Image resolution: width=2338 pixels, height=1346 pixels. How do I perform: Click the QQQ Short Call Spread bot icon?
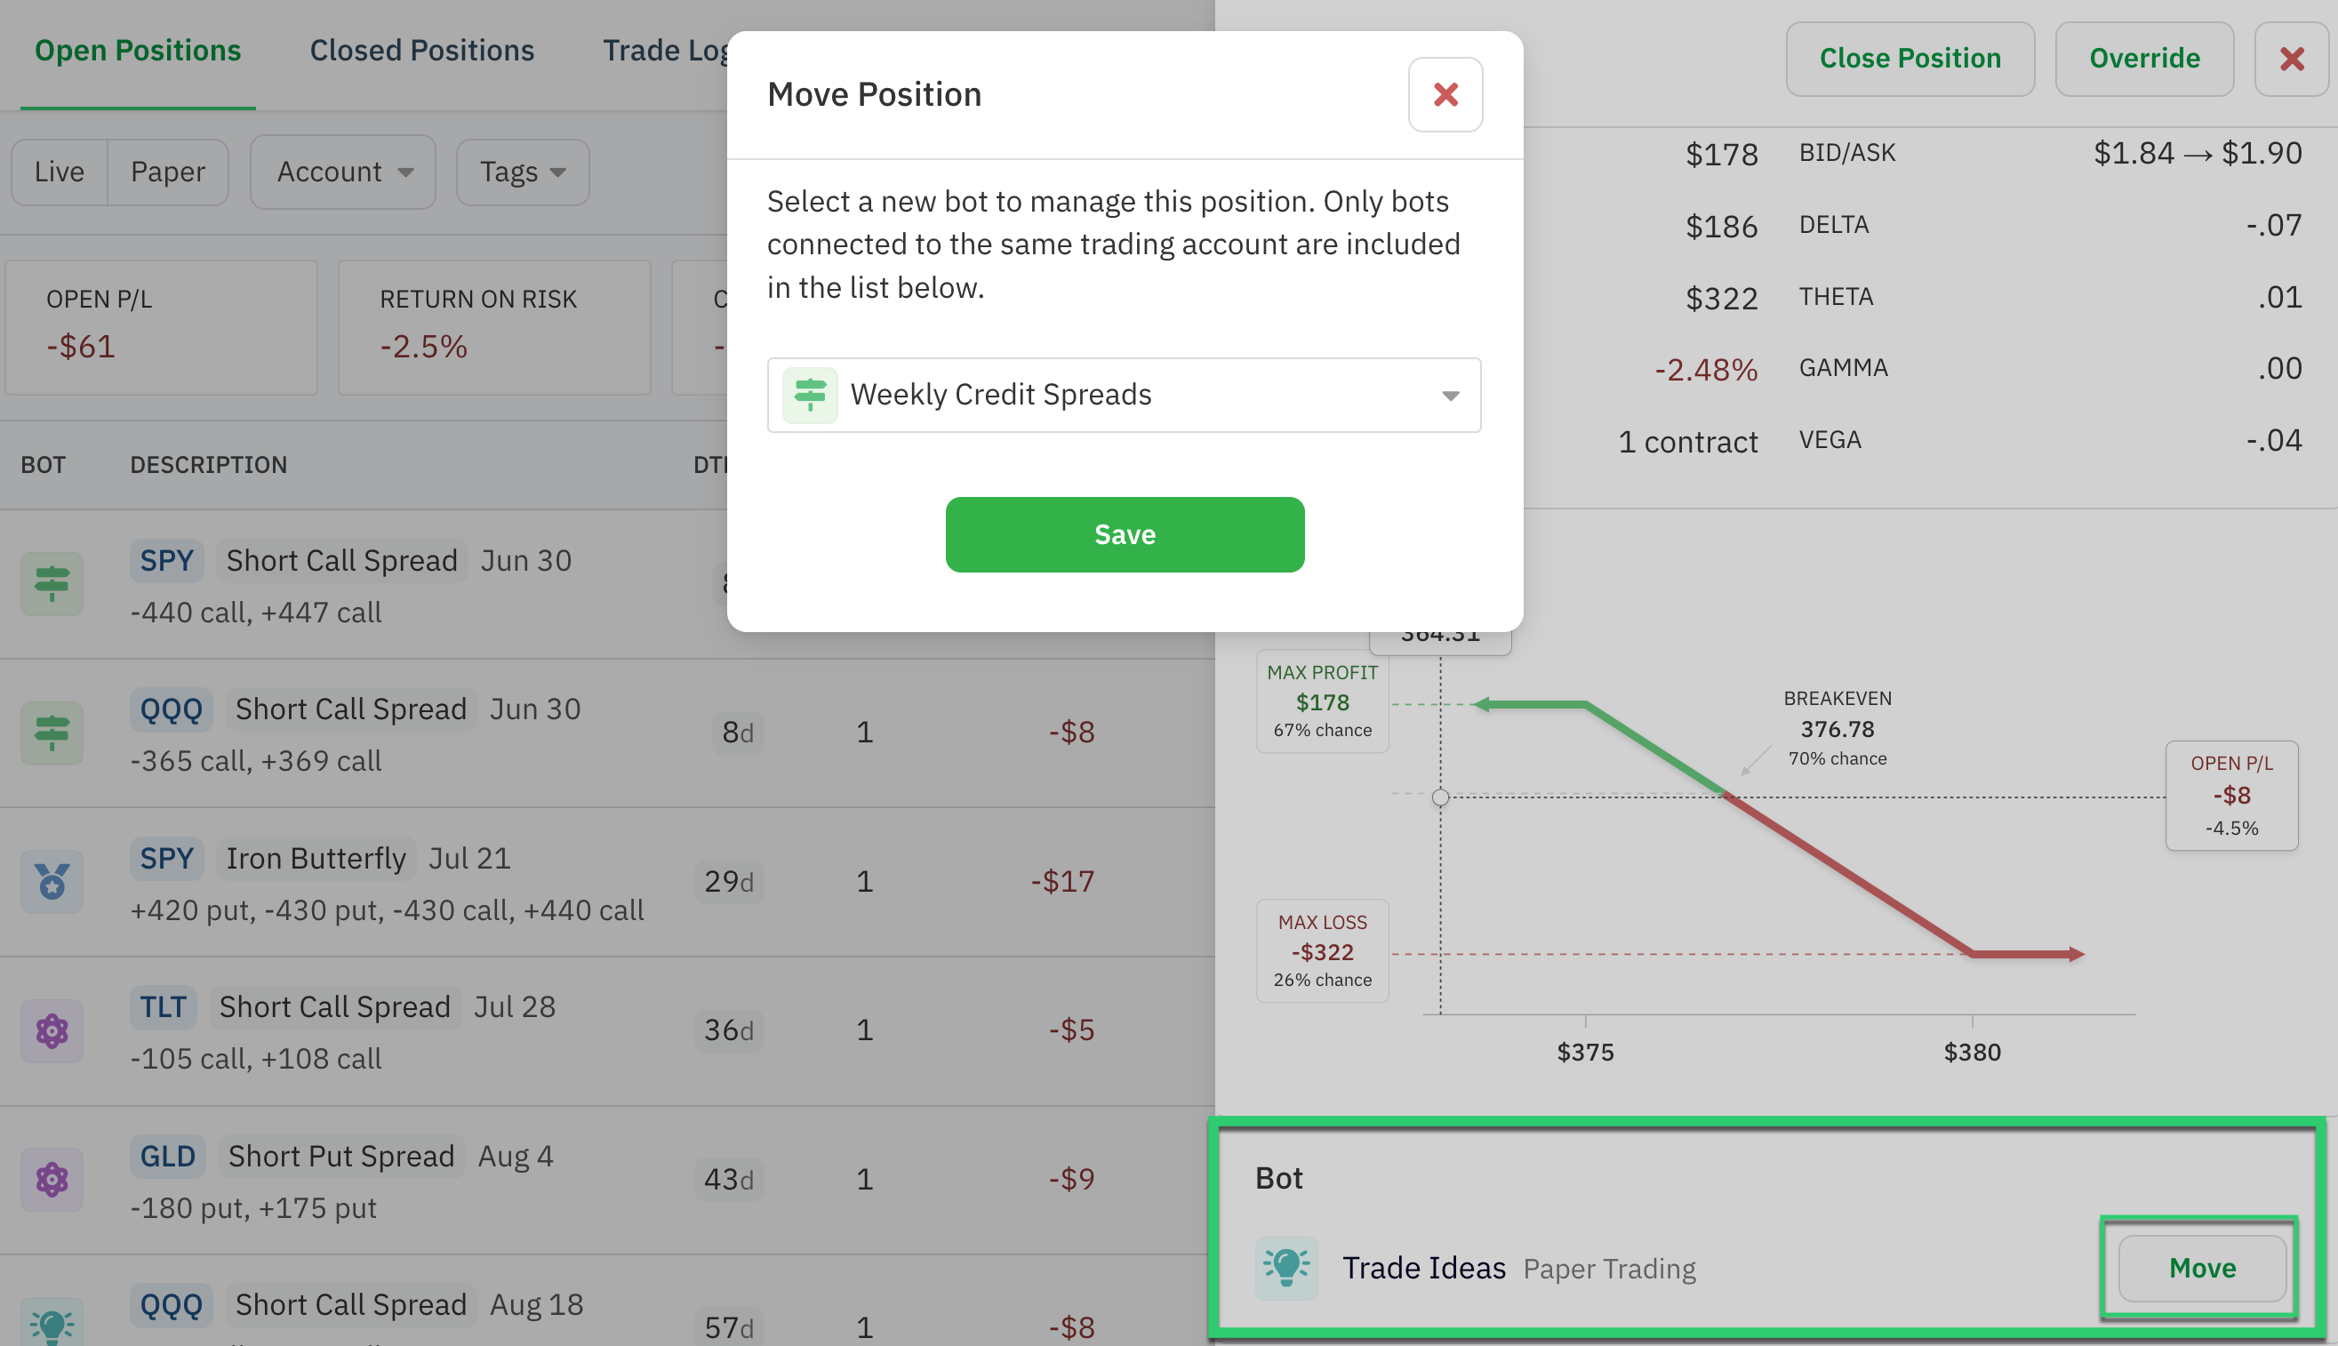[x=51, y=733]
